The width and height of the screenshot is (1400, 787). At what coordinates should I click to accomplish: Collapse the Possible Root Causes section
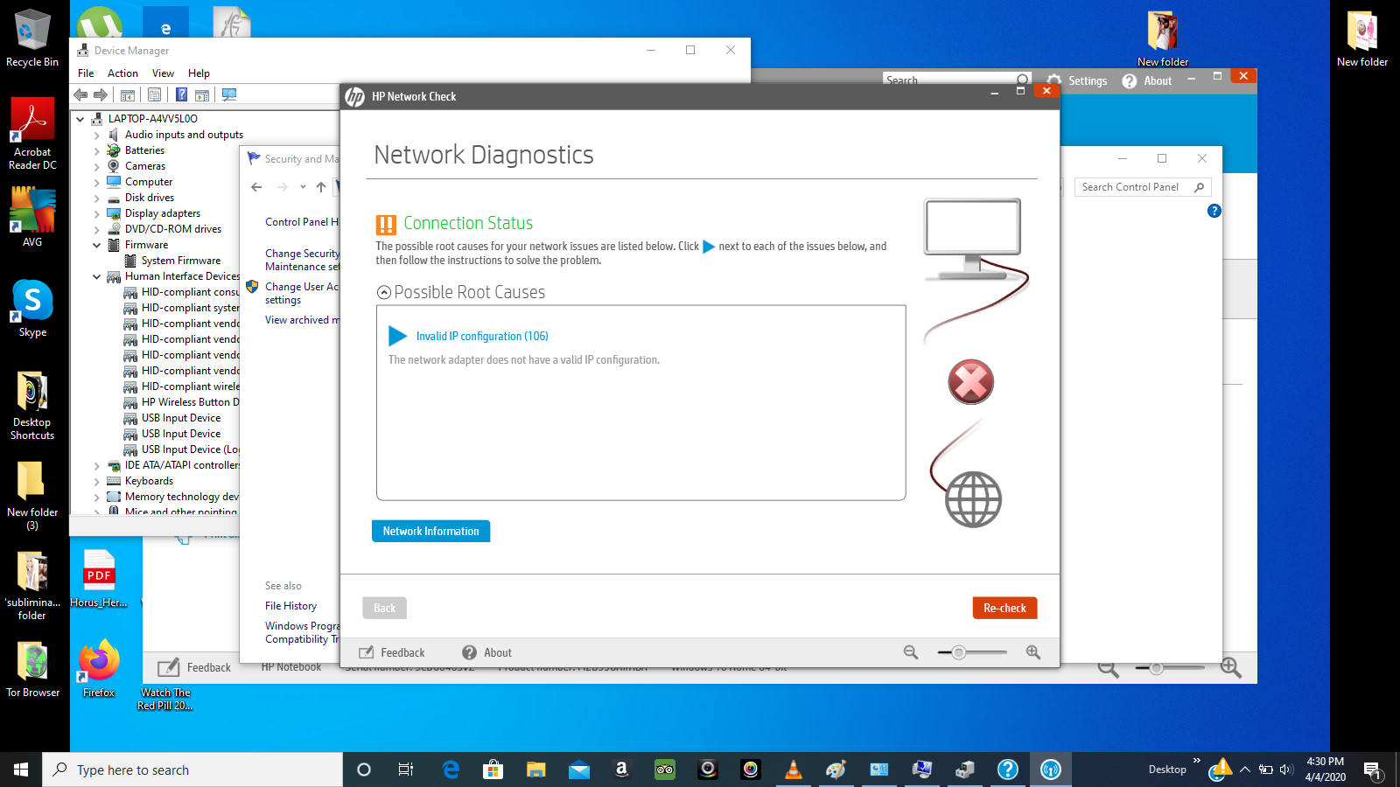point(383,293)
